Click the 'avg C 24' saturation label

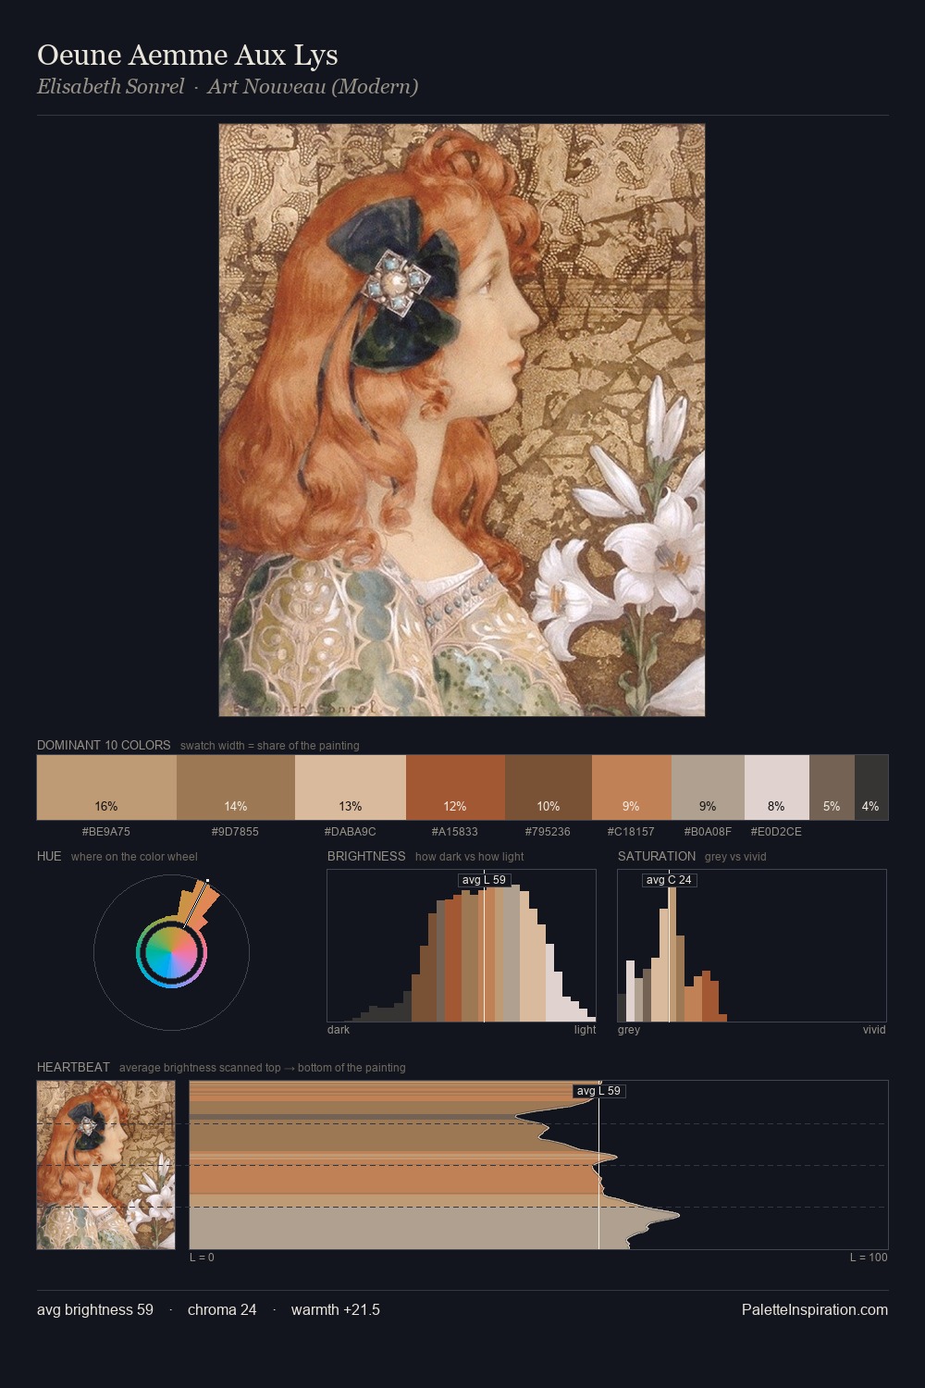coord(669,880)
